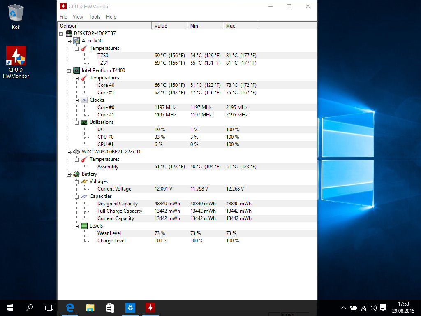Collapse Temperatures under Acer JV50

pos(77,49)
